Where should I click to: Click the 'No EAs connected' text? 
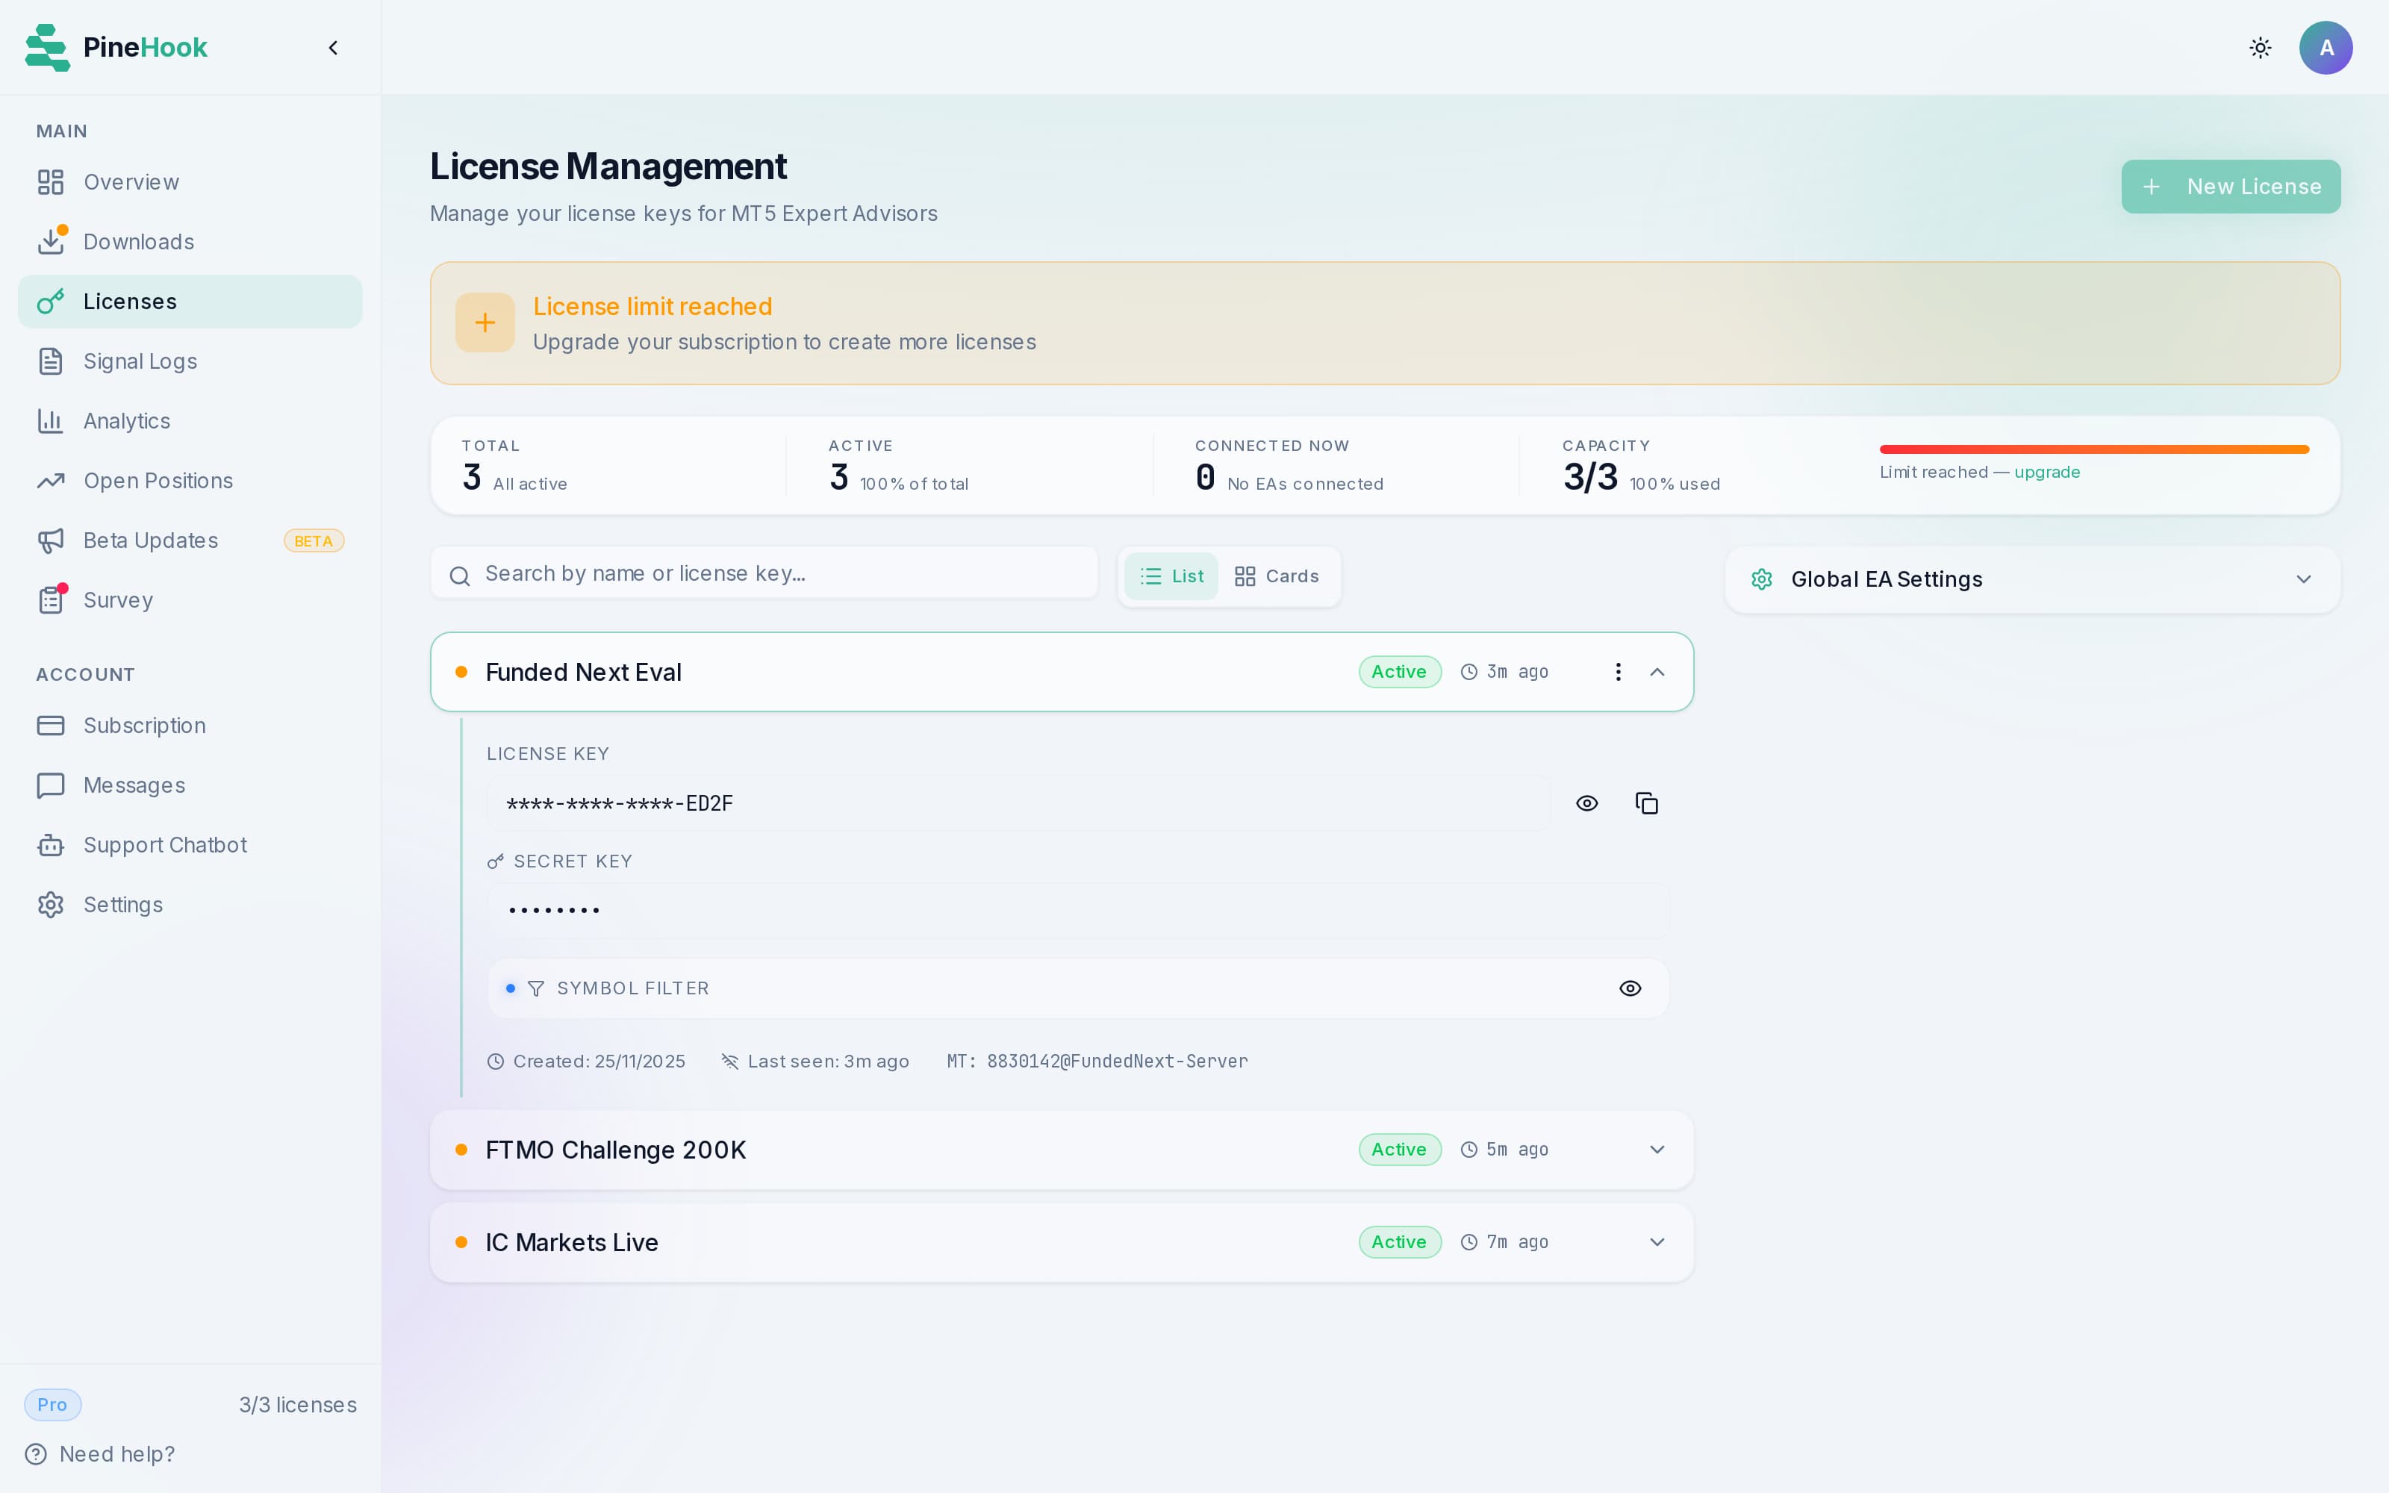[1305, 484]
